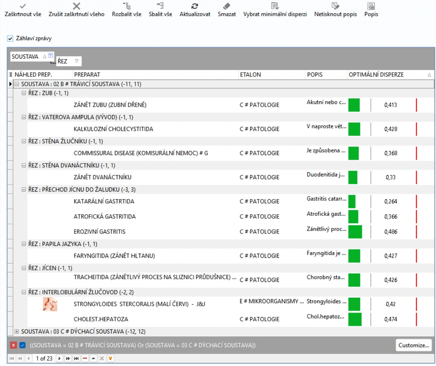The image size is (436, 366).
Task: Open the Popis toolbar item
Action: [371, 6]
